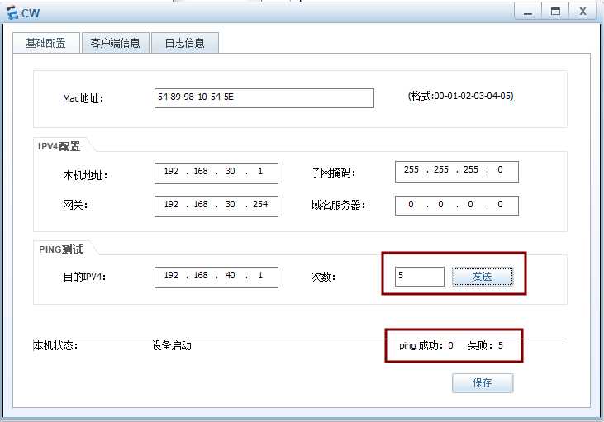Click the CW window title text
Screen dimensions: 604x422
[x=31, y=13]
